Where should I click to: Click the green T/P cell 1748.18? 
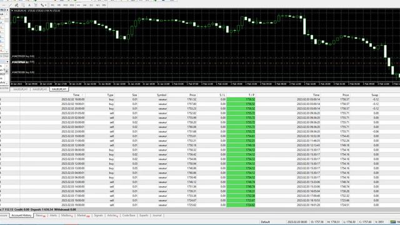241,146
